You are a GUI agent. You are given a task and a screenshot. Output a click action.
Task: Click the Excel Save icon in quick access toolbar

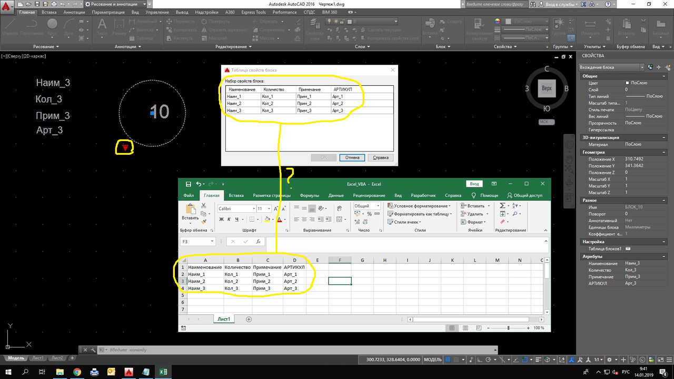(188, 184)
